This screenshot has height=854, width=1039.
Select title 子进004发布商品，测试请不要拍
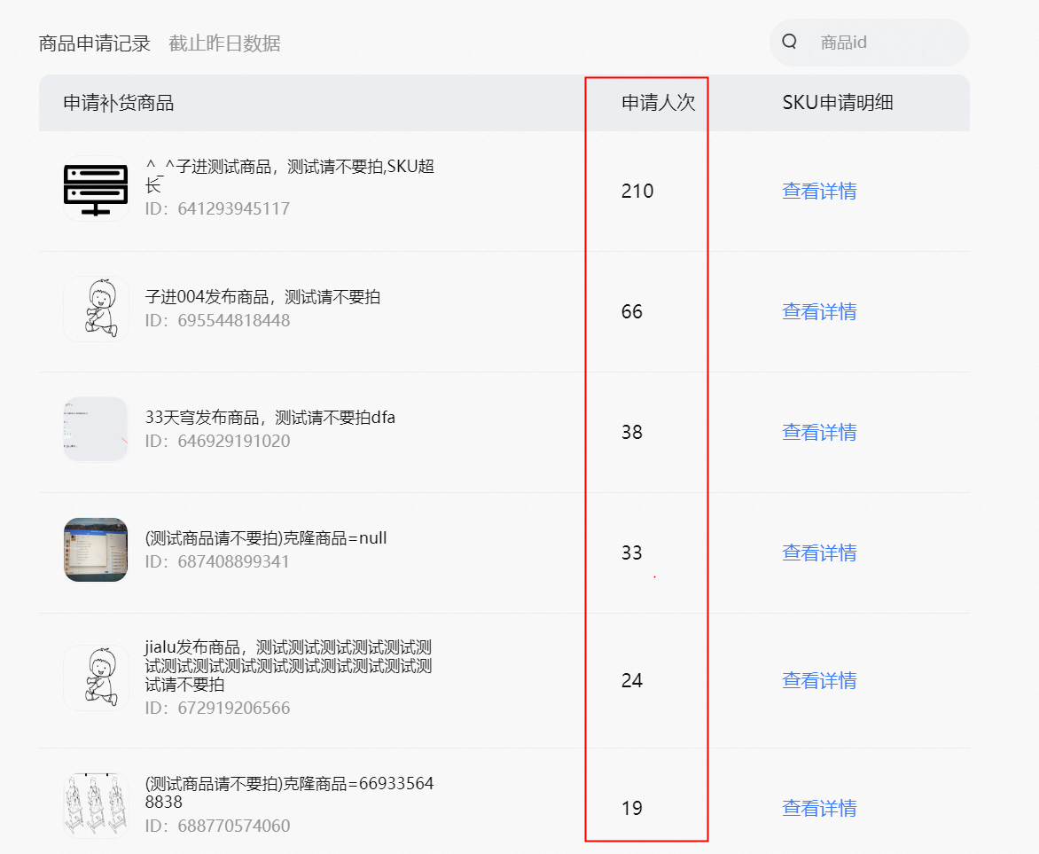coord(262,297)
